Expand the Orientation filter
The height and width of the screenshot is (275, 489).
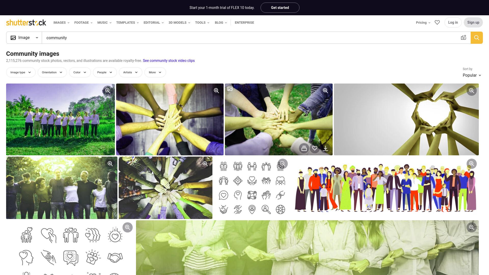pyautogui.click(x=52, y=72)
